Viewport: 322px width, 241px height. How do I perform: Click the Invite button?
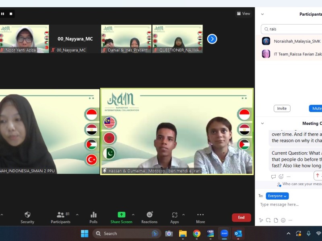(x=282, y=108)
